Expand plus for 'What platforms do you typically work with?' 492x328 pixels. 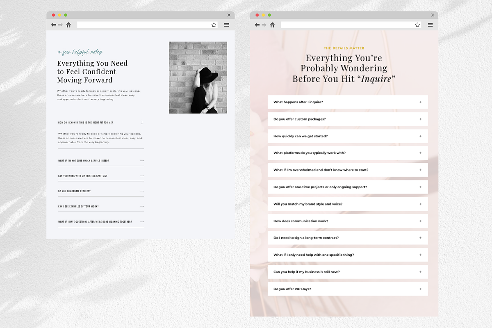pyautogui.click(x=420, y=153)
